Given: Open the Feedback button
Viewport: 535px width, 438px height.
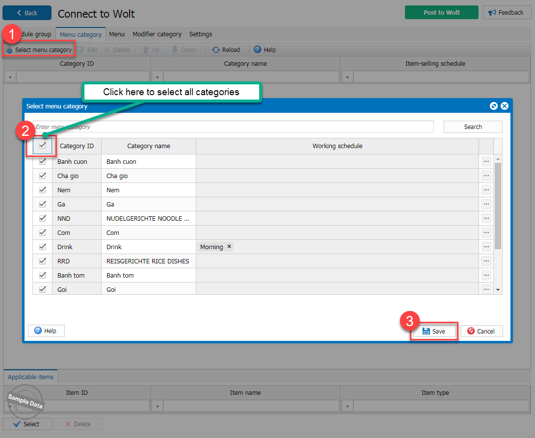Looking at the screenshot, I should (507, 12).
